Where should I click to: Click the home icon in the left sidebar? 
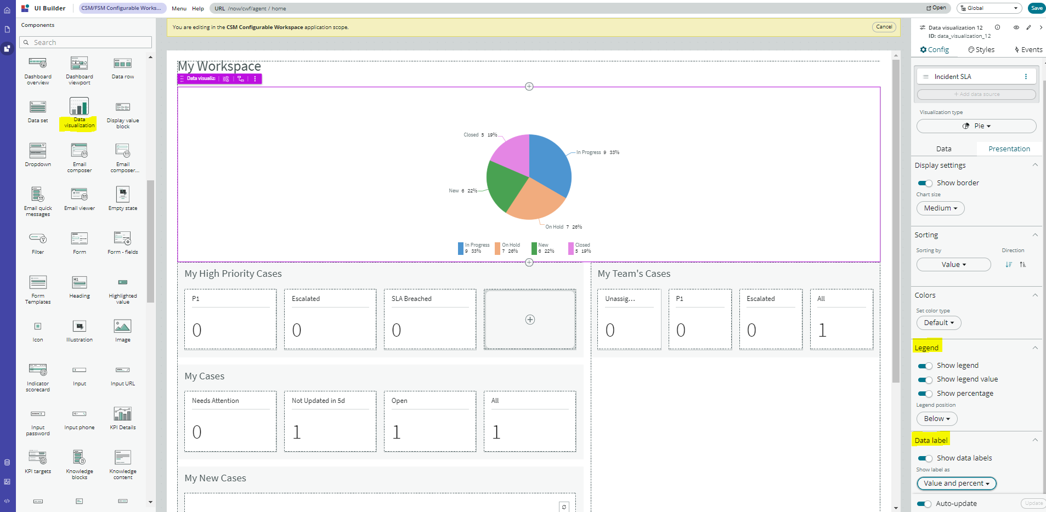point(7,10)
